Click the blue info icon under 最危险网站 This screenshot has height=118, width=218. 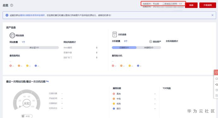pyautogui.click(x=36, y=66)
